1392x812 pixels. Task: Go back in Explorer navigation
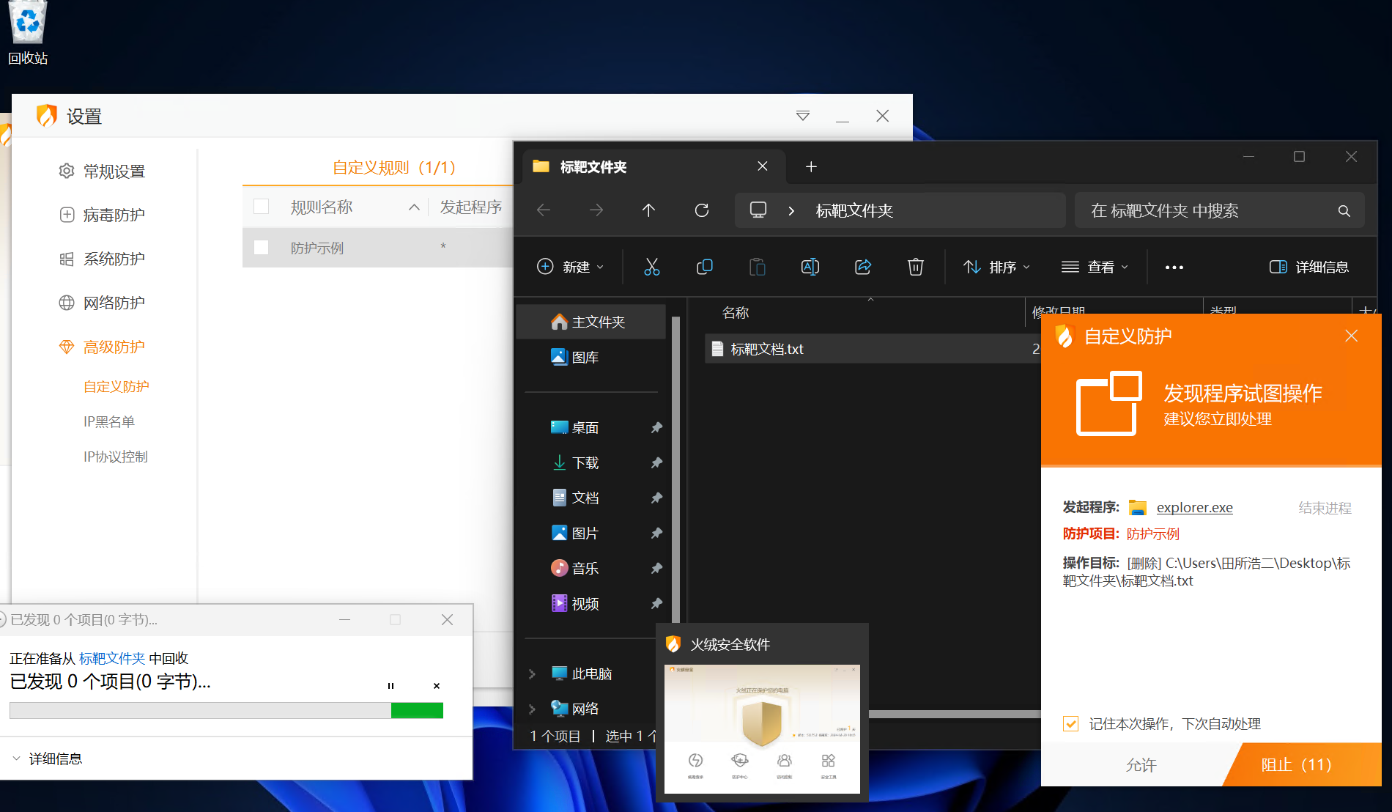coord(544,210)
